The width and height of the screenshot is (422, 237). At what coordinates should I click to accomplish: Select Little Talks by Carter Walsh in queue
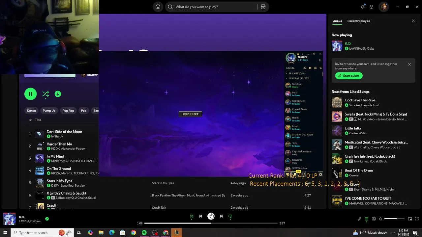[x=373, y=131]
